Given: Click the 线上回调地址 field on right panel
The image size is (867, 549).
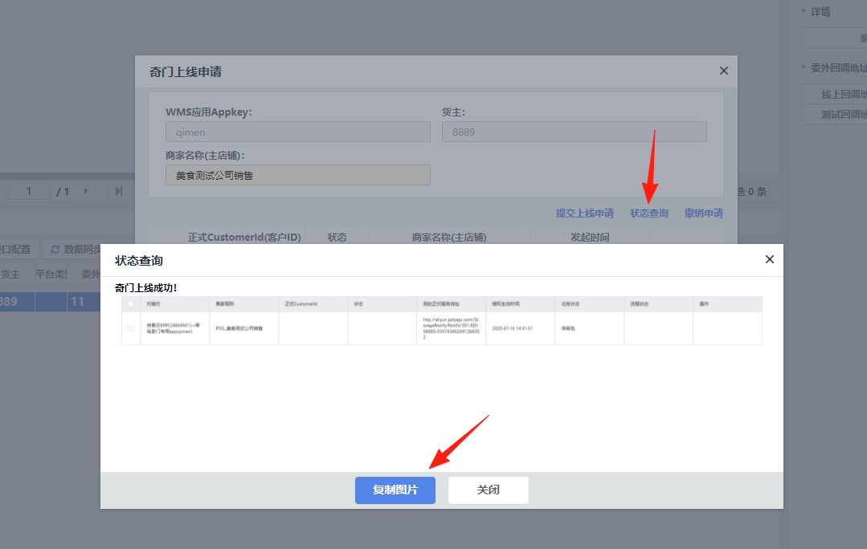Looking at the screenshot, I should [836, 94].
